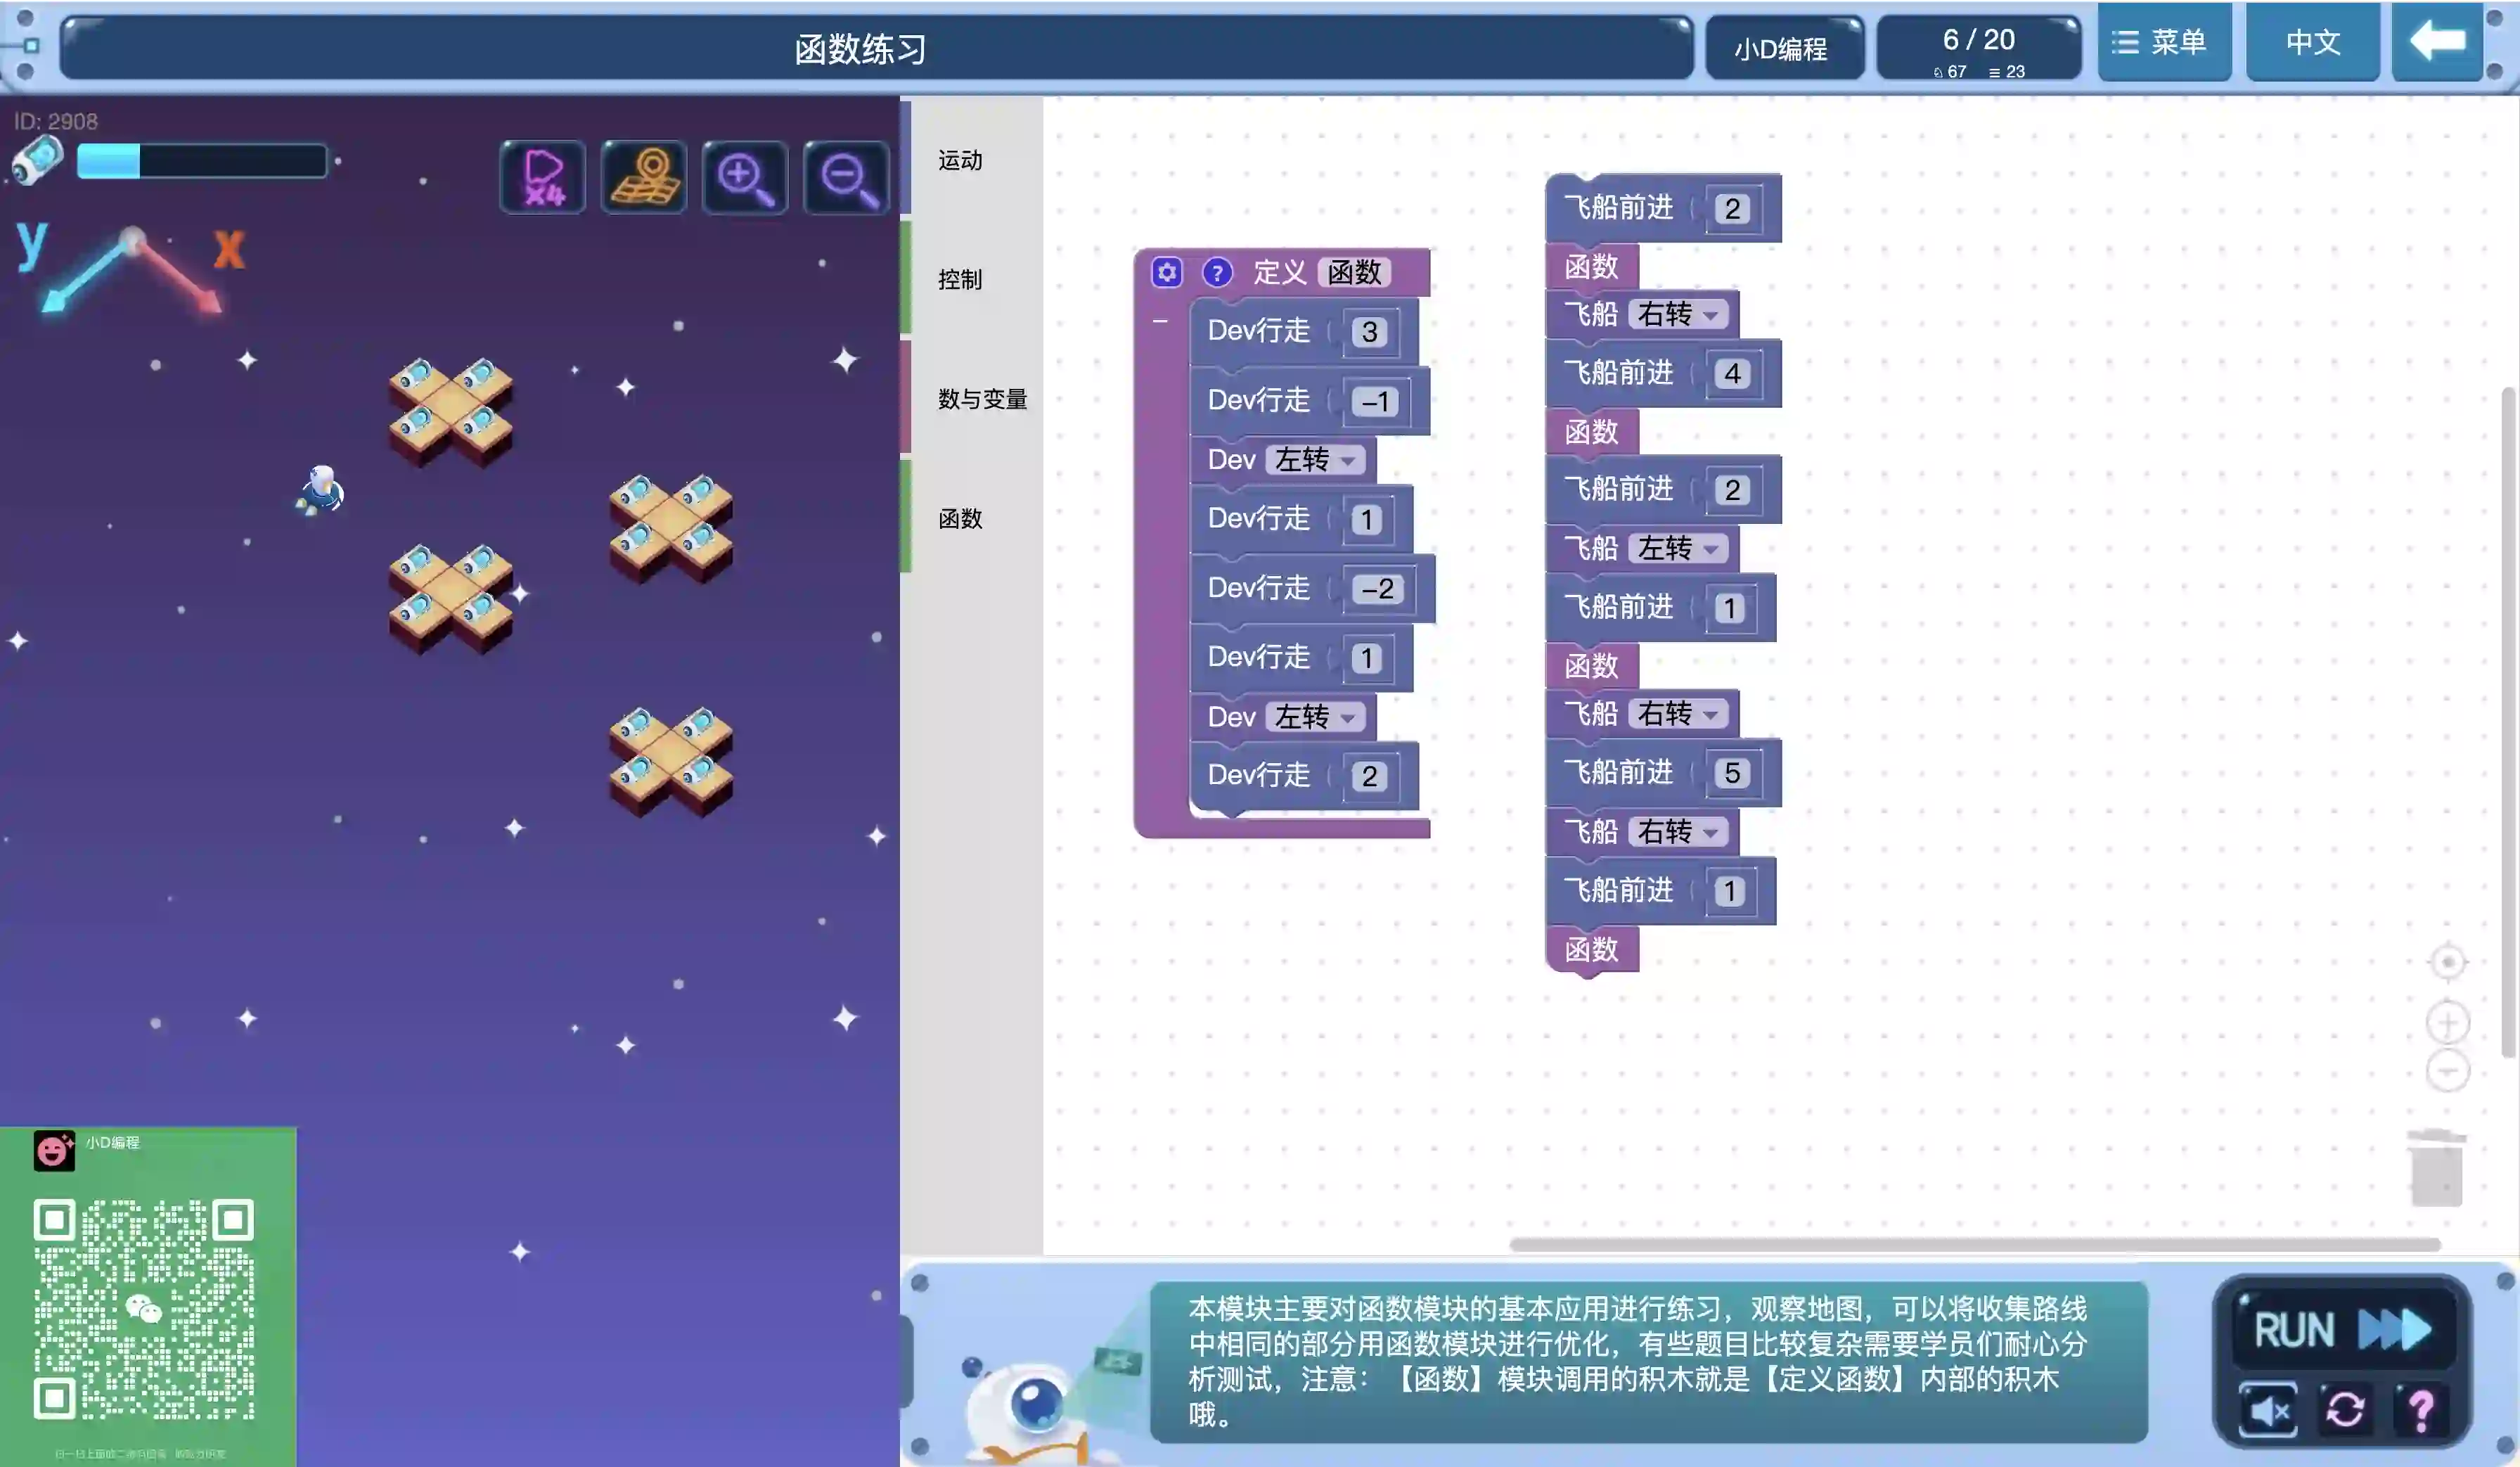This screenshot has height=1467, width=2520.
Task: Zoom in the game map view
Action: [745, 177]
